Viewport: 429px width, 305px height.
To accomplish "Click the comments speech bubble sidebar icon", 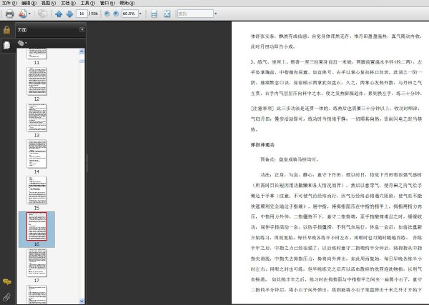I will 7,281.
